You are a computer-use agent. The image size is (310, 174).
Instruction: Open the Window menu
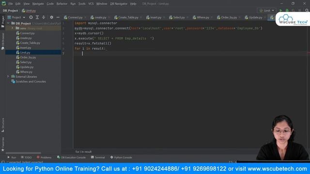pos(102,4)
